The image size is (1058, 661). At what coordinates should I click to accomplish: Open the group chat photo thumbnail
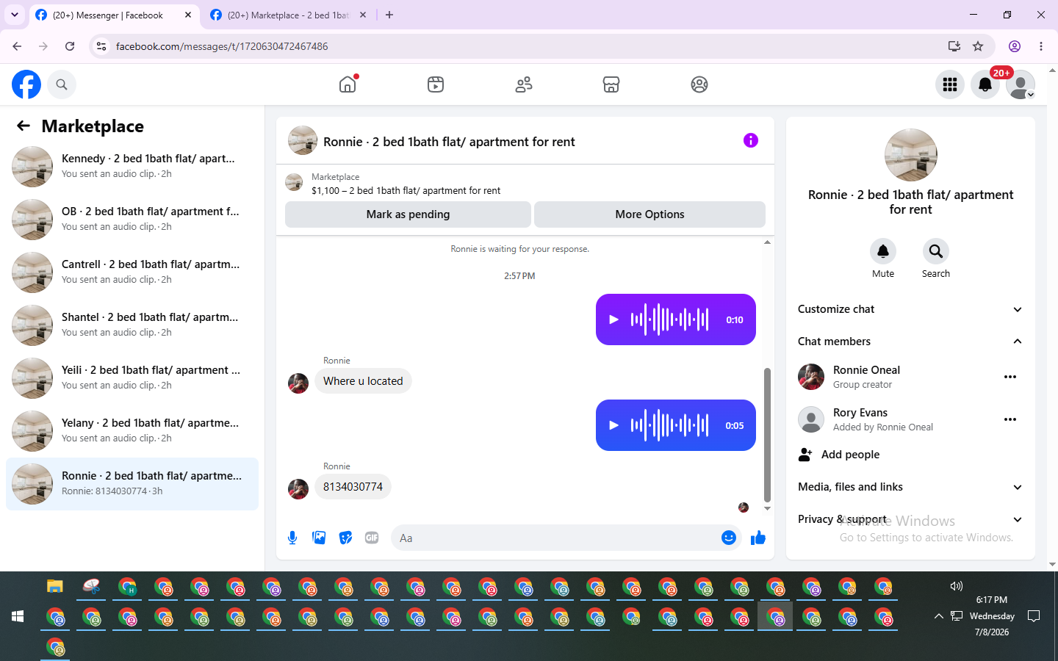[x=911, y=155]
